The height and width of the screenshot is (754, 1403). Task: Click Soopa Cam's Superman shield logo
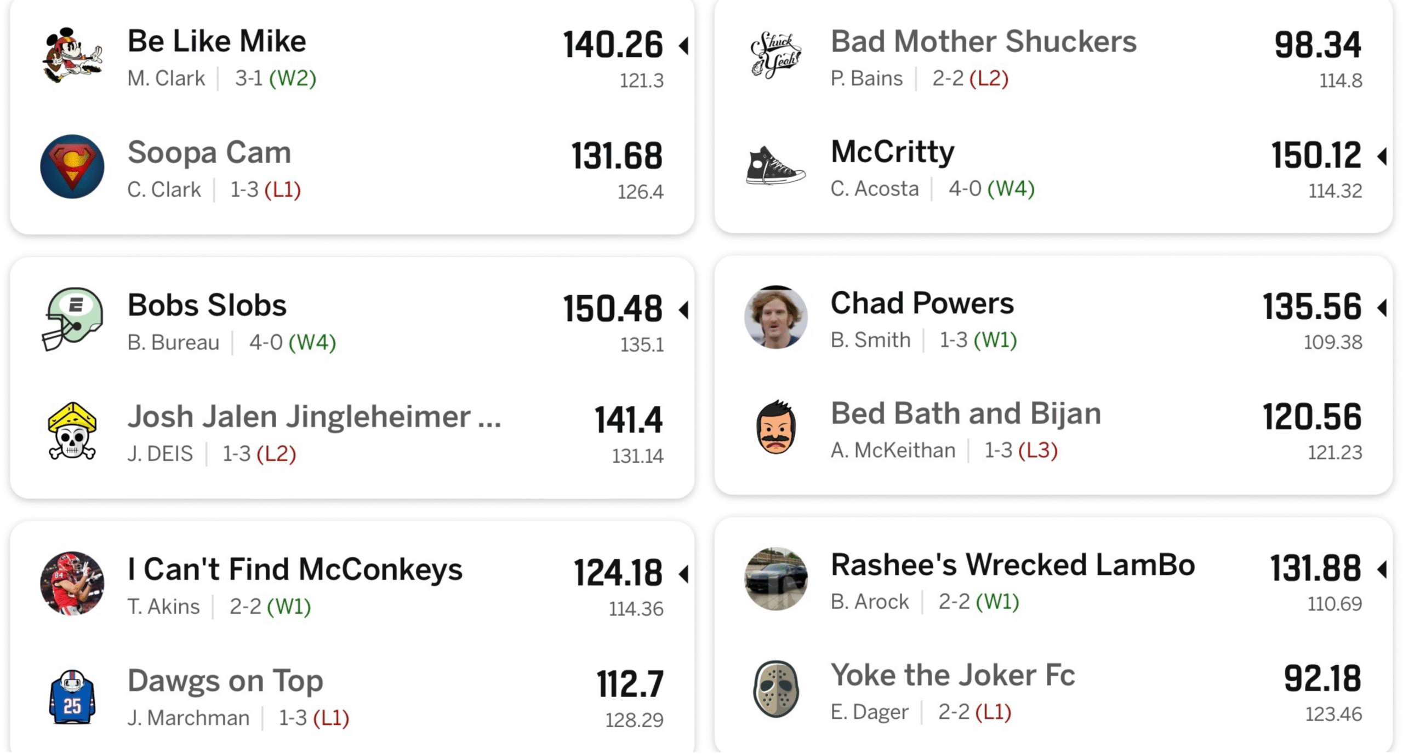tap(72, 166)
